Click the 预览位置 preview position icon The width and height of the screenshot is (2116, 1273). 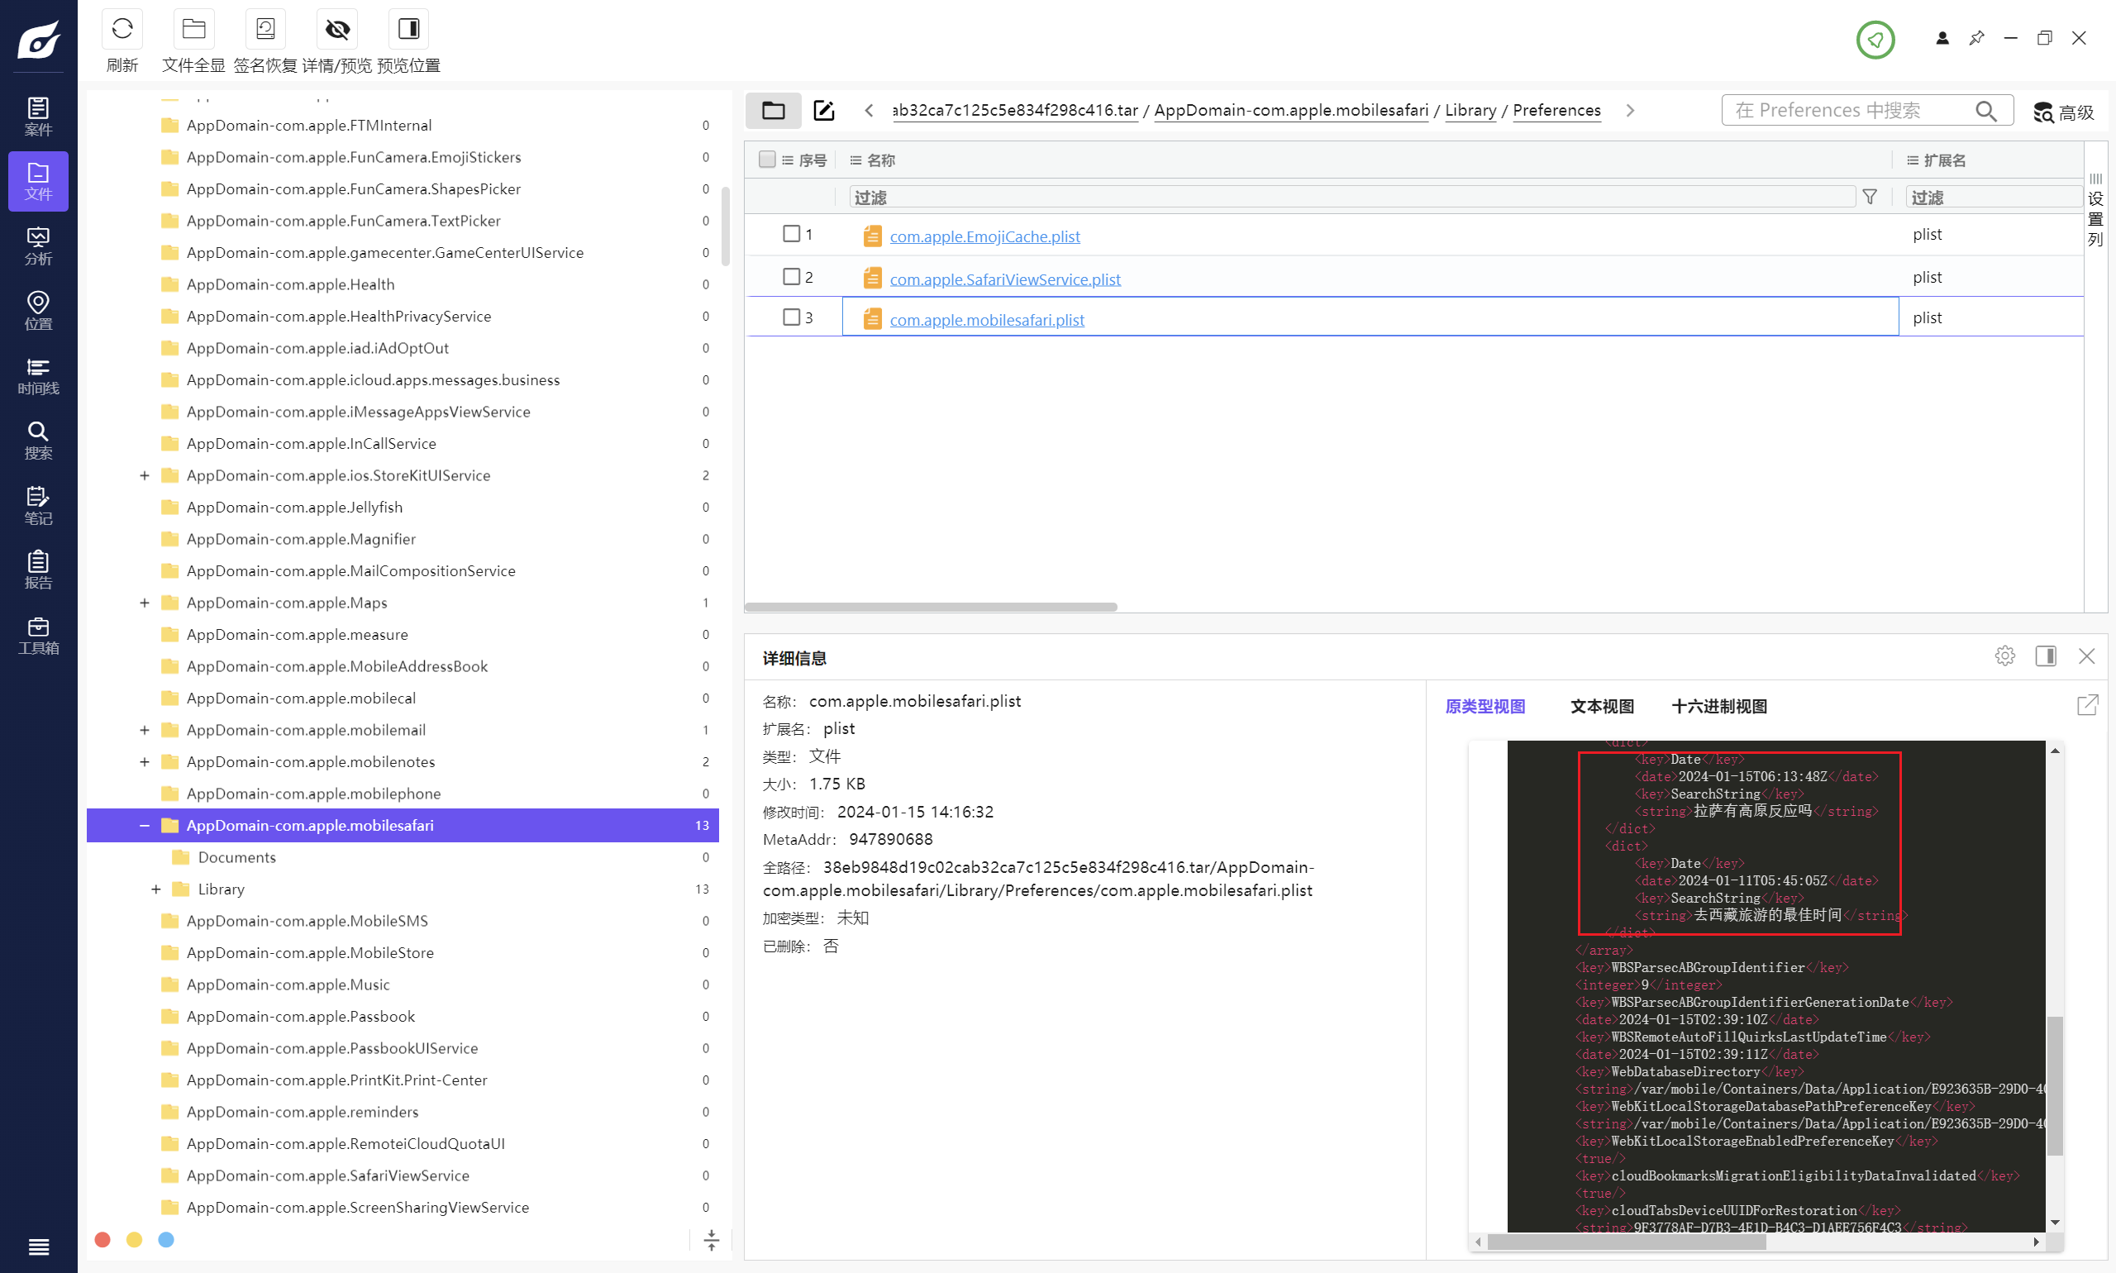[x=408, y=29]
